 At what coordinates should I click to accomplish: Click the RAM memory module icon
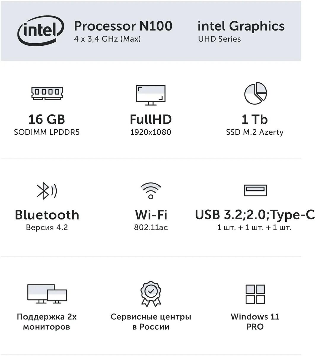click(x=47, y=92)
